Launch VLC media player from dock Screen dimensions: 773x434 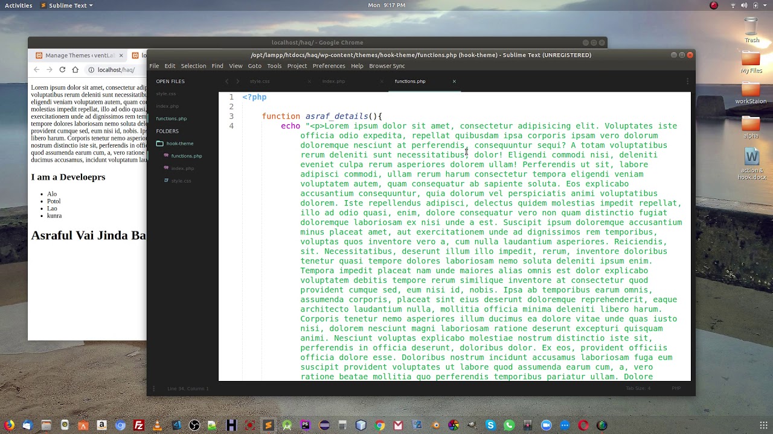click(157, 426)
